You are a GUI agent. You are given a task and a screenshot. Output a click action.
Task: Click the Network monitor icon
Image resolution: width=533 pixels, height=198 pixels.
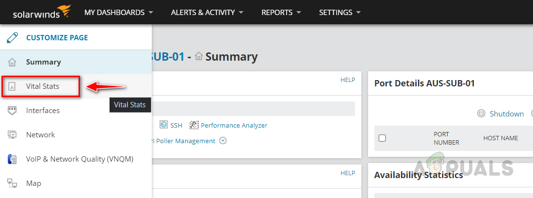pos(13,135)
